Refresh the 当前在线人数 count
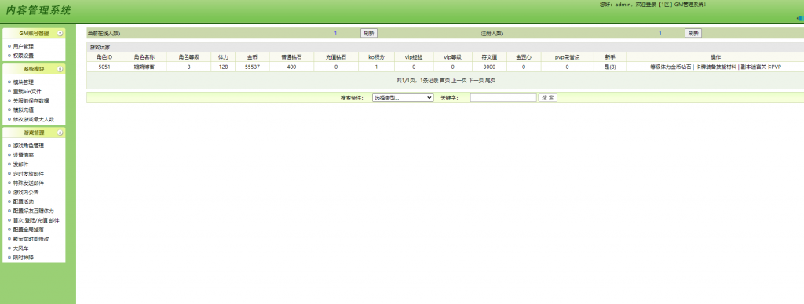The image size is (804, 304). click(x=369, y=33)
